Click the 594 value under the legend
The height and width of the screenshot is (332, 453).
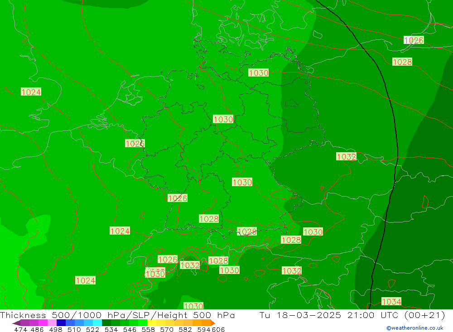coord(204,329)
